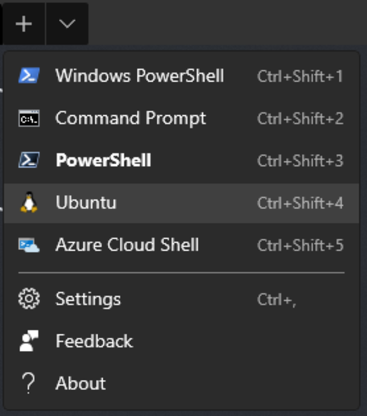Click the Ctrl+Shift+4 shortcut hint
The image size is (367, 416).
coord(300,203)
